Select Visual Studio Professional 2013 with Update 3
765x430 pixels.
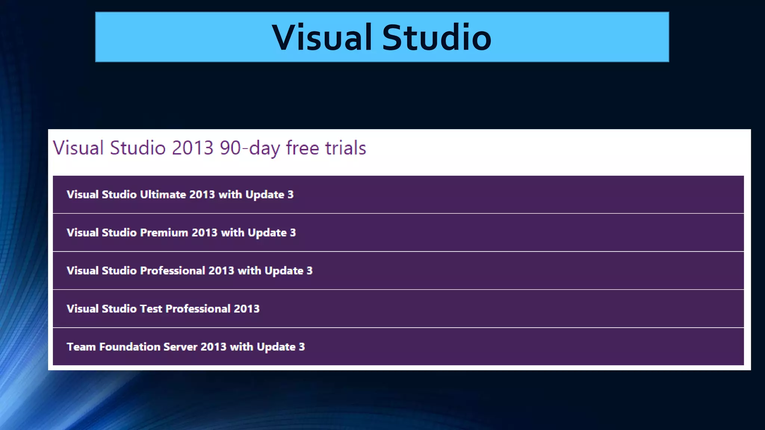point(398,271)
